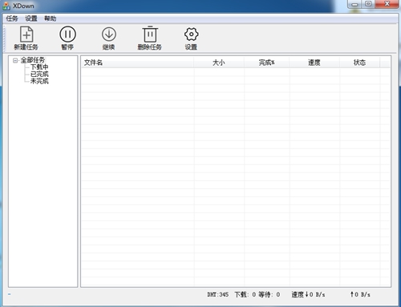Click the DHT:345 status bar text
401x307 pixels.
[218, 294]
